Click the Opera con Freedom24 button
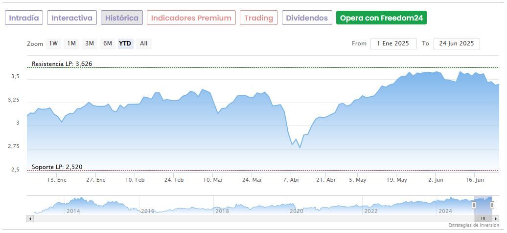Viewport: 507px width, 233px height. (x=381, y=18)
